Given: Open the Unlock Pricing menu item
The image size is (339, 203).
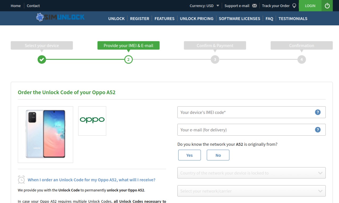Looking at the screenshot, I should coord(197,19).
